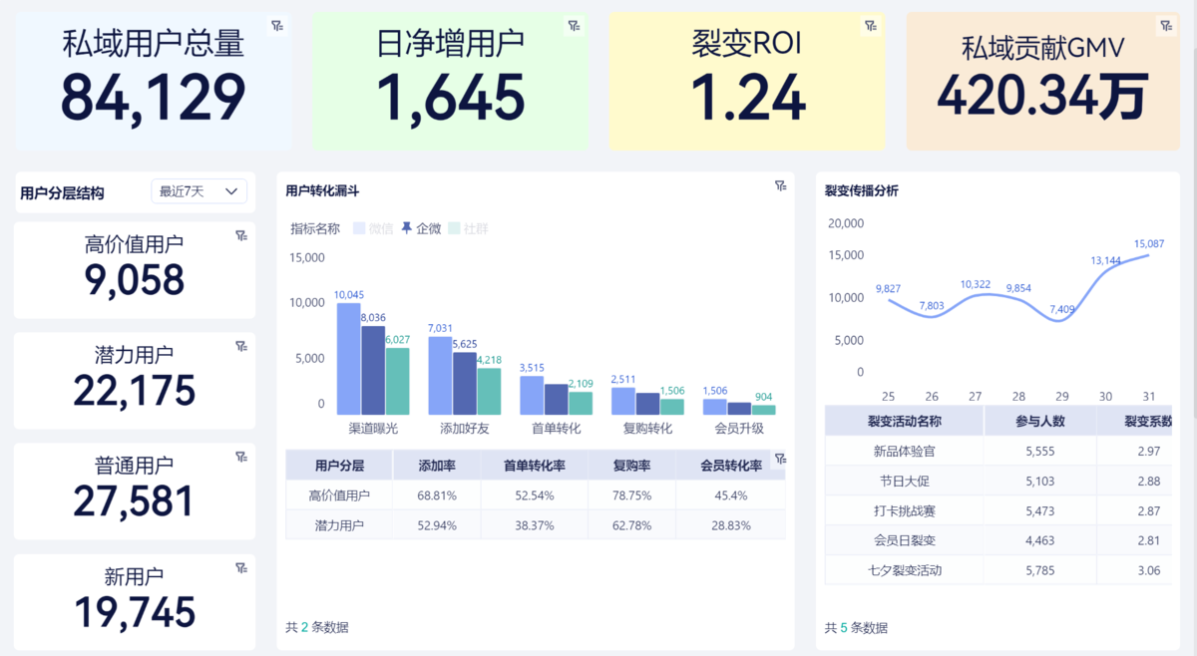Click the pin icon beside 企微 legend
The image size is (1197, 656).
406,228
